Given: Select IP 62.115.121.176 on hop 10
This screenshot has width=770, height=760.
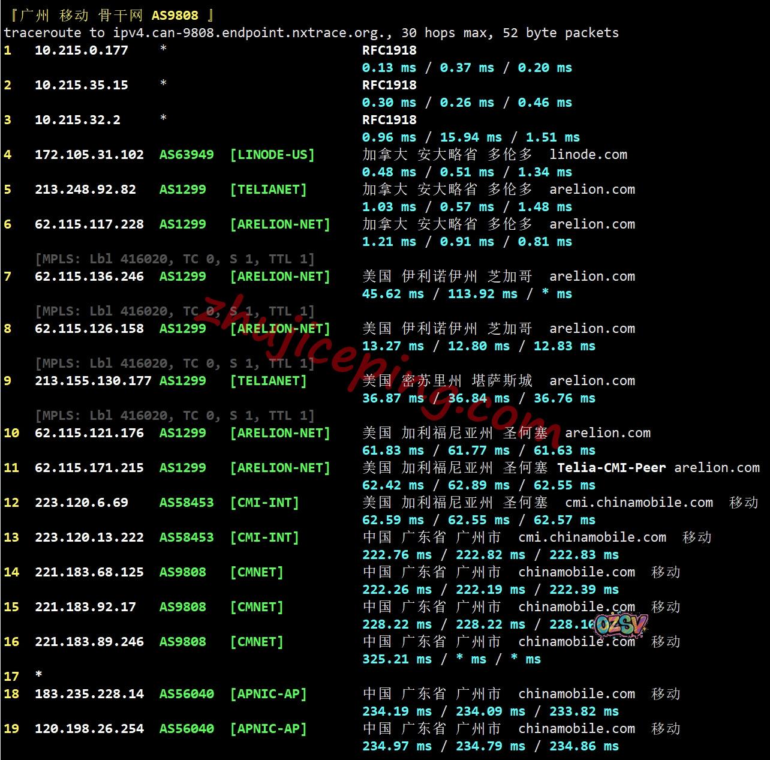Looking at the screenshot, I should point(89,433).
